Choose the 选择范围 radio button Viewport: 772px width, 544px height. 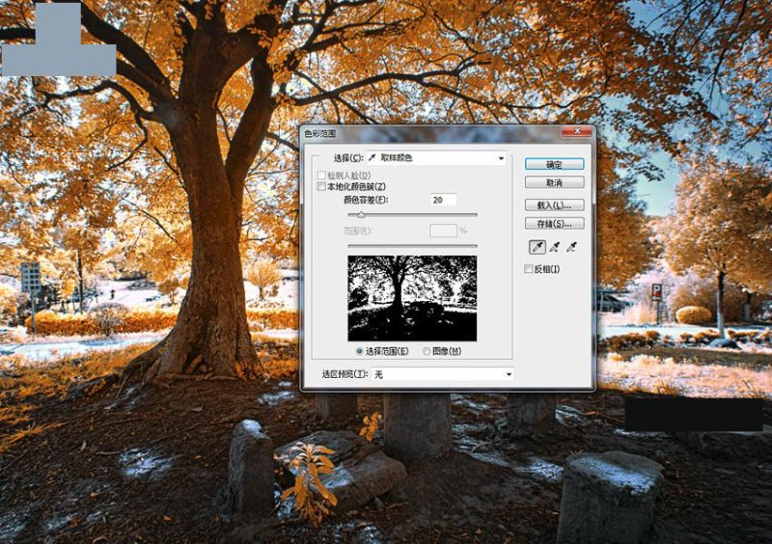tap(361, 351)
